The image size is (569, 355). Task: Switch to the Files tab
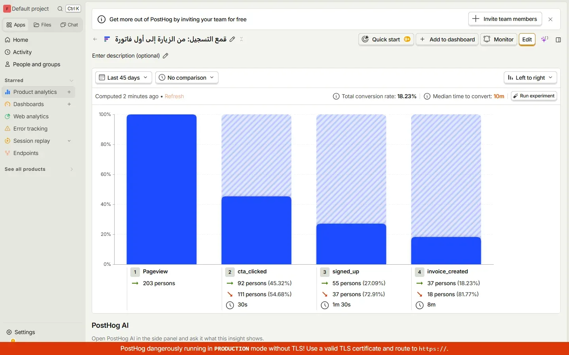43,25
